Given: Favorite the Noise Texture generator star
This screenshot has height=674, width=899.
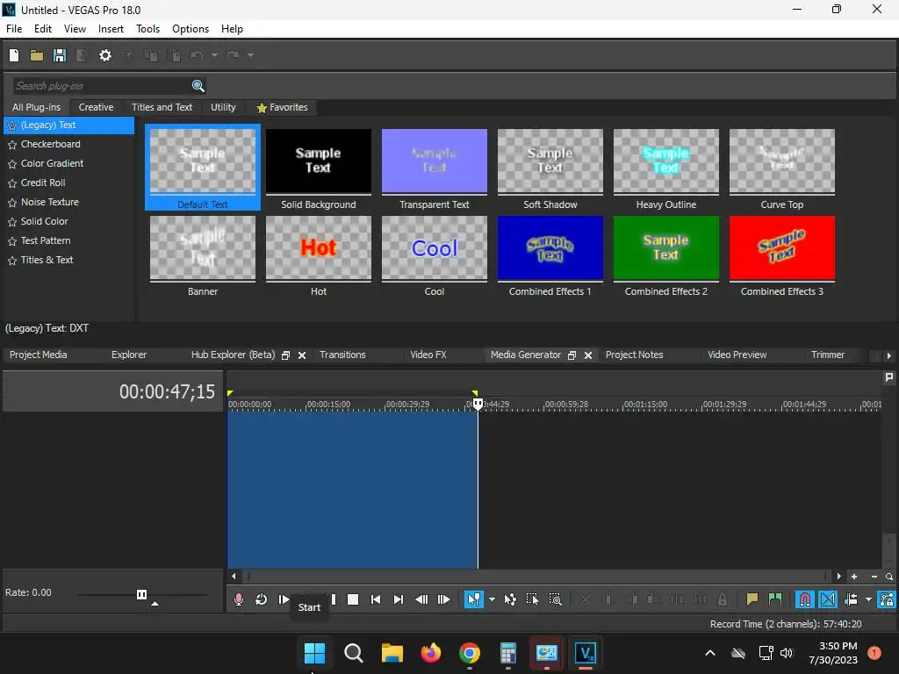Looking at the screenshot, I should tap(12, 203).
